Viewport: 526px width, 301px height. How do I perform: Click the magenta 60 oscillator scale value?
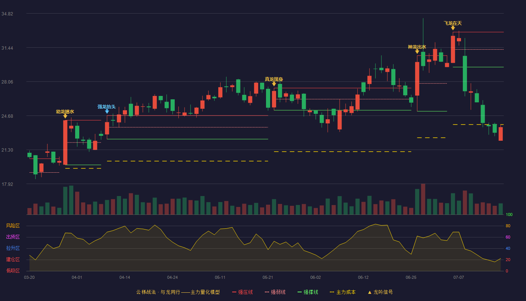(x=508, y=237)
